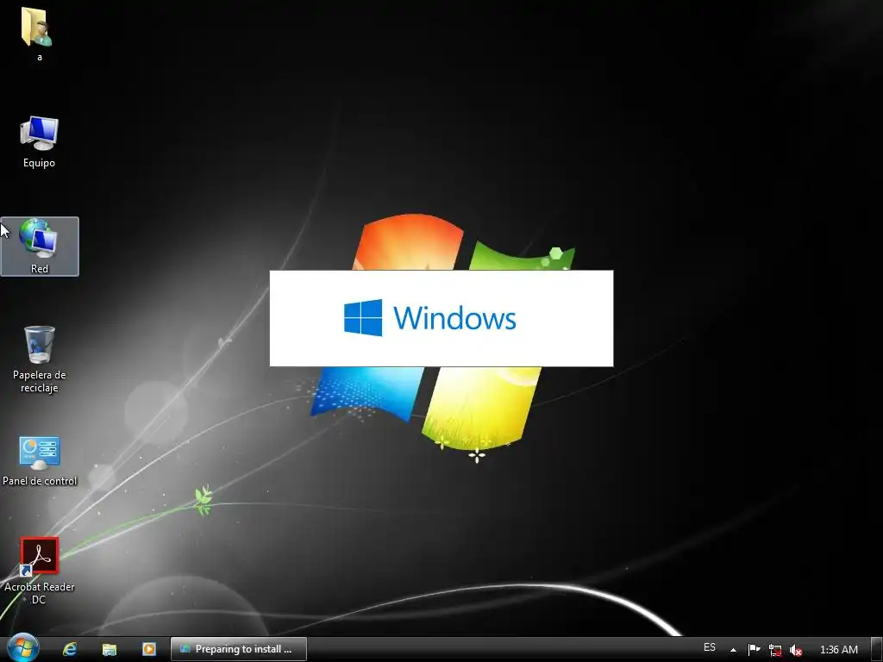Show hidden tray icons arrow

733,650
